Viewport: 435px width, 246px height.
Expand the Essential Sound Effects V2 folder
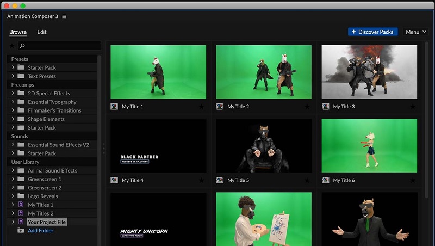click(13, 144)
